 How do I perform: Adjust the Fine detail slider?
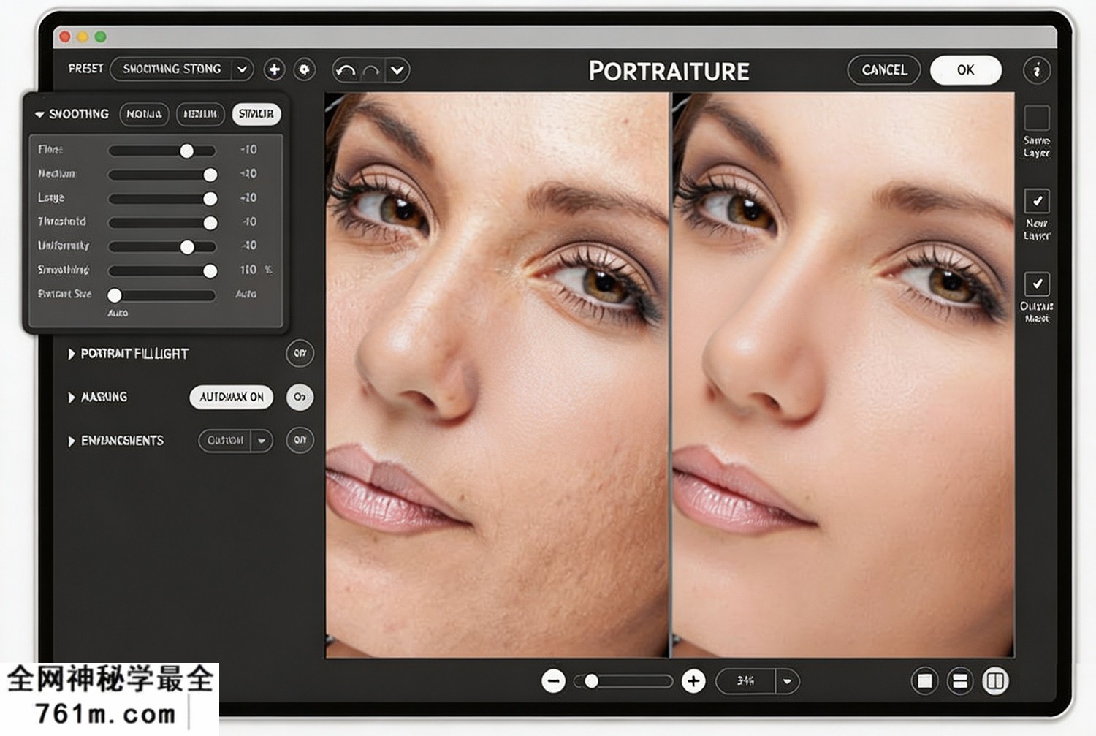tap(162, 151)
